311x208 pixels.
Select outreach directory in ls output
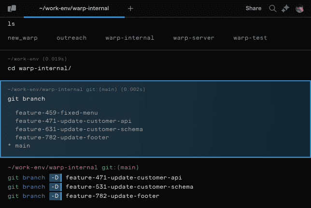point(71,38)
